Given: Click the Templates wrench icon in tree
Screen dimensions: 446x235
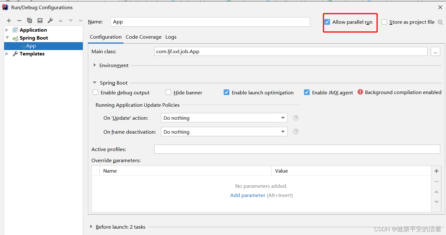Looking at the screenshot, I should coord(15,54).
